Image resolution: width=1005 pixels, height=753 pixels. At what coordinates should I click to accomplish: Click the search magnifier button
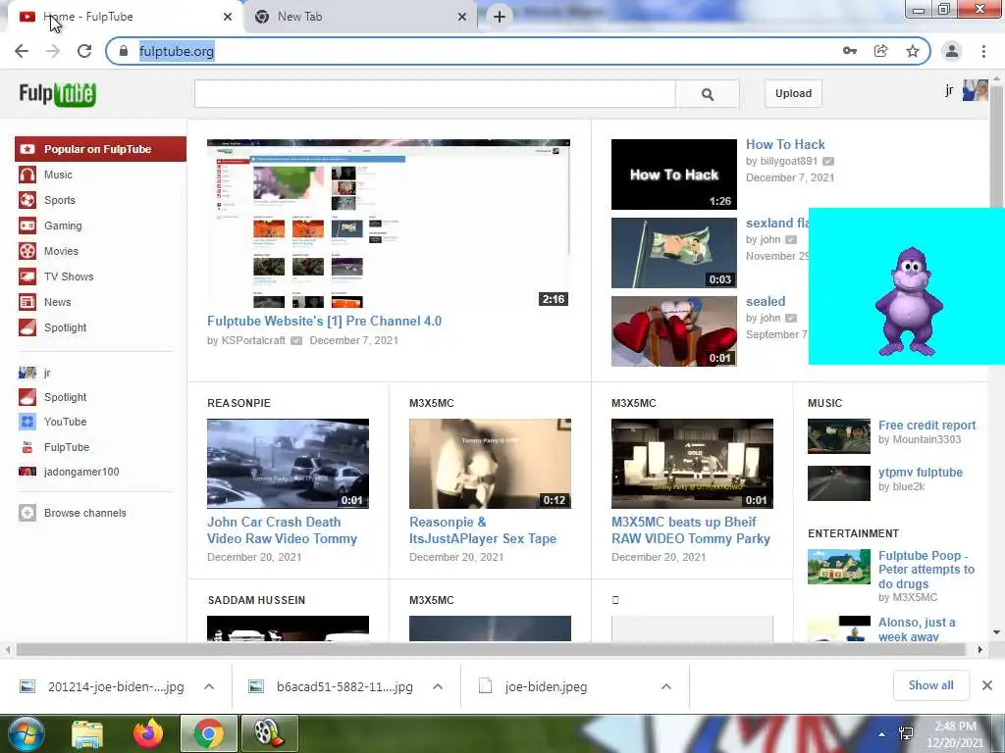point(707,94)
